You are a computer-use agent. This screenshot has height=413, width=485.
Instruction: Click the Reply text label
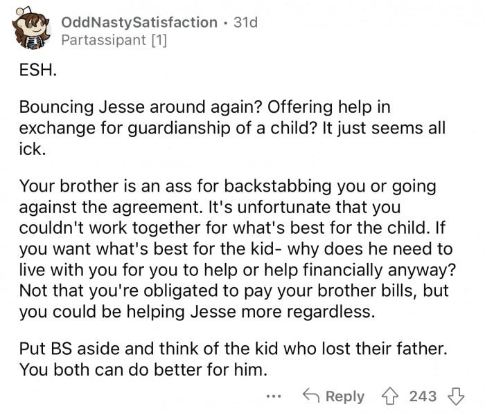coord(345,396)
